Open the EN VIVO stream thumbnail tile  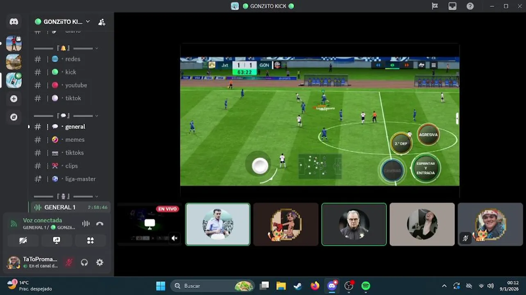[x=149, y=224]
